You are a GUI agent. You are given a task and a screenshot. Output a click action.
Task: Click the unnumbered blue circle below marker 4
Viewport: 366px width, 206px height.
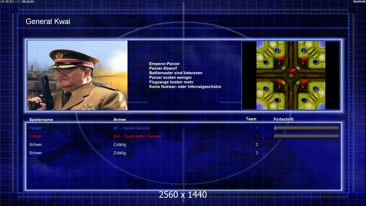tap(315, 62)
